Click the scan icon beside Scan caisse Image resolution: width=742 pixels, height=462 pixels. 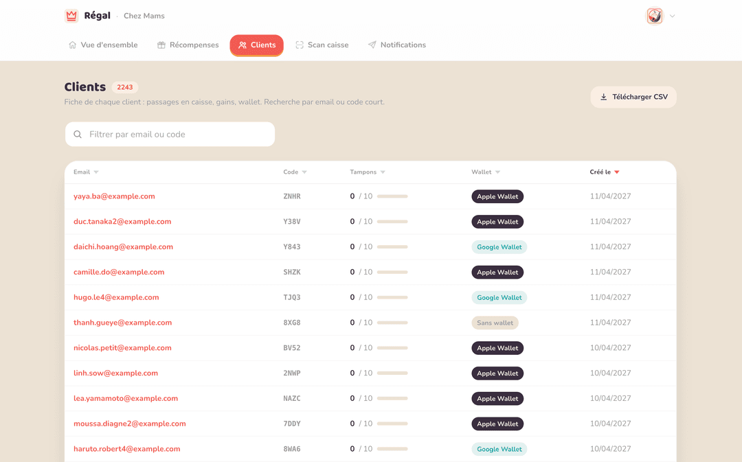tap(300, 45)
